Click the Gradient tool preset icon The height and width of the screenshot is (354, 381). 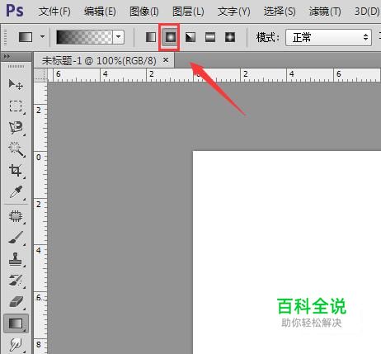[x=26, y=37]
